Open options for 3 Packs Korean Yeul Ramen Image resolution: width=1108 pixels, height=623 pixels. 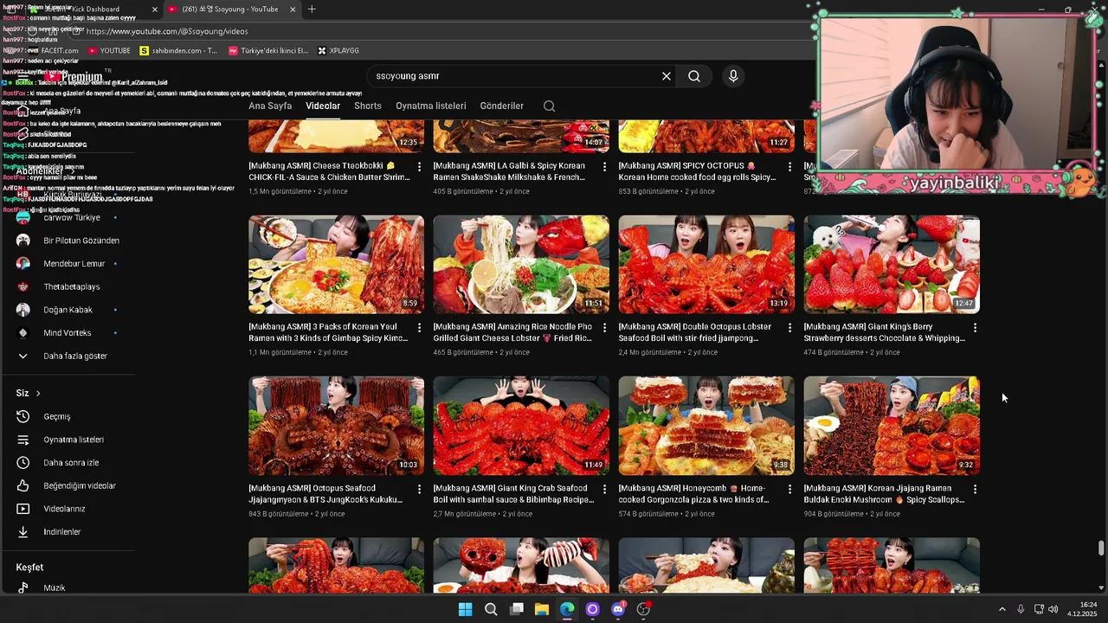coord(420,328)
